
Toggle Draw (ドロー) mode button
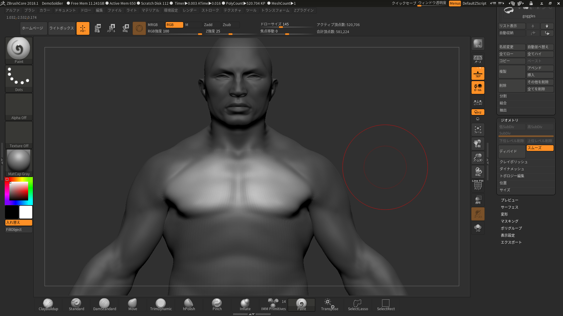point(83,28)
